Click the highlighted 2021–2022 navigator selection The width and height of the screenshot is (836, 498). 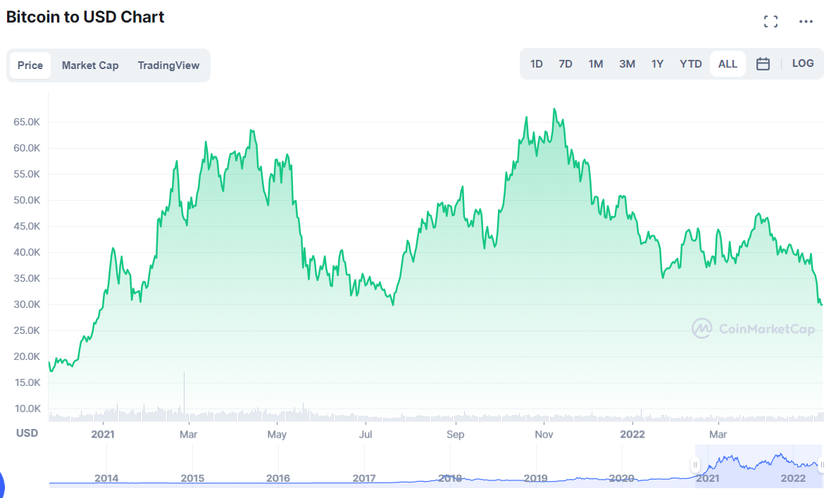(759, 466)
